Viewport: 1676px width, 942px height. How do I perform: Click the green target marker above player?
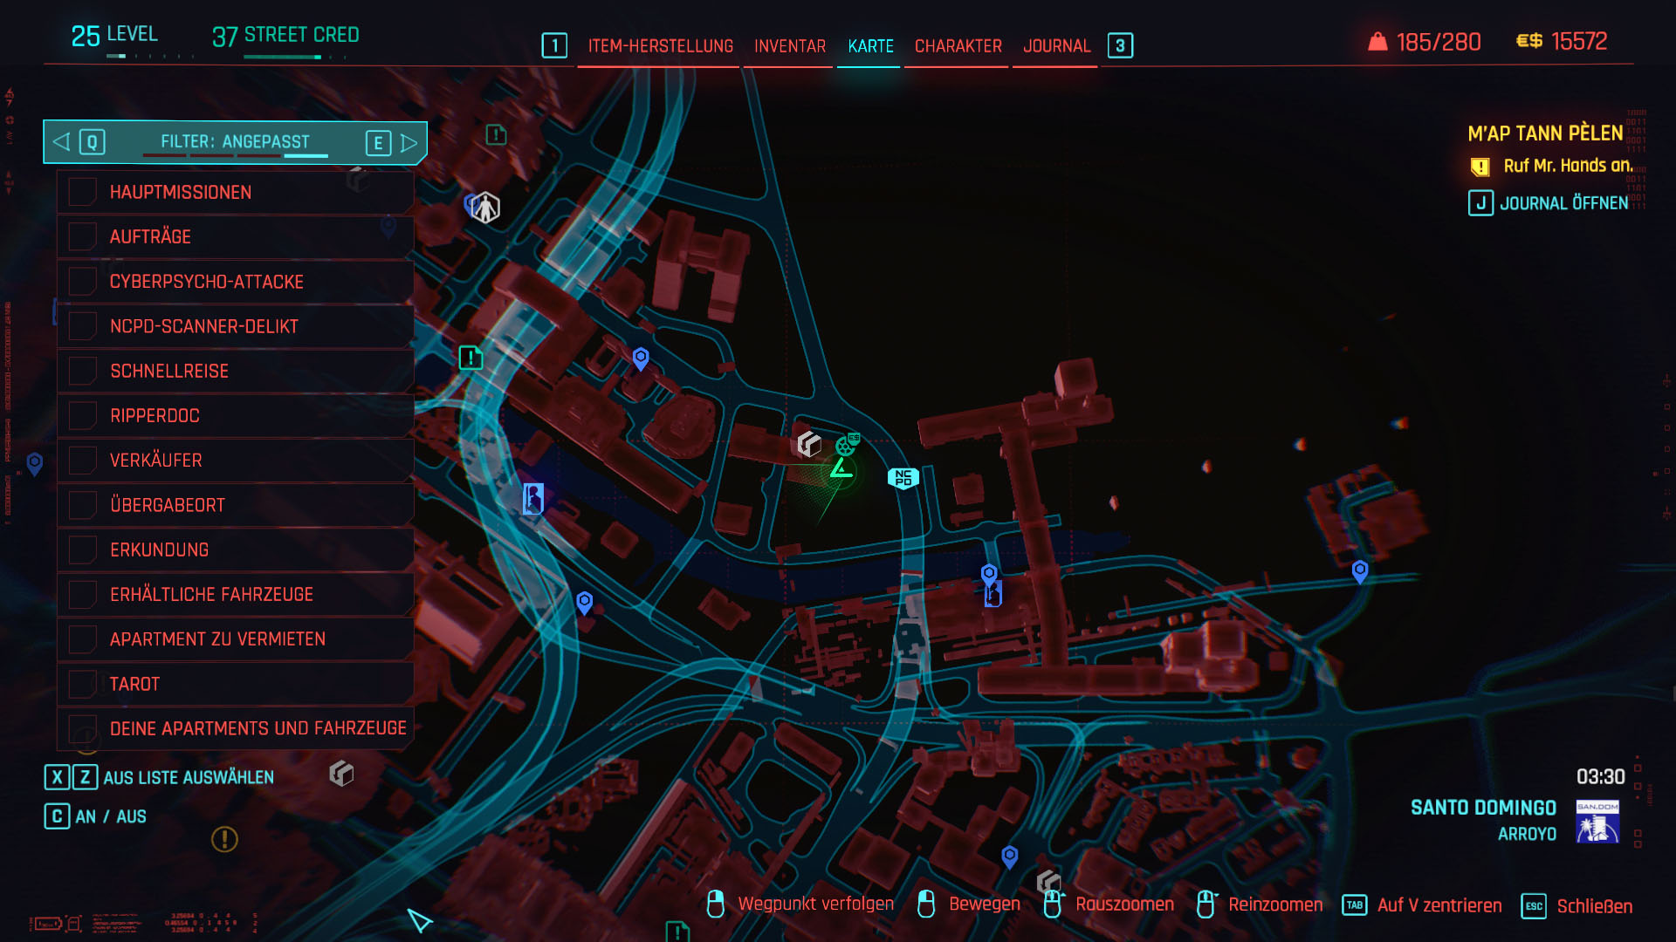coord(847,445)
